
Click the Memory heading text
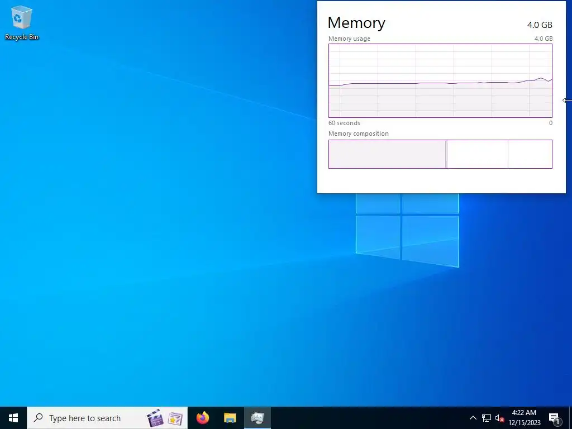[356, 22]
